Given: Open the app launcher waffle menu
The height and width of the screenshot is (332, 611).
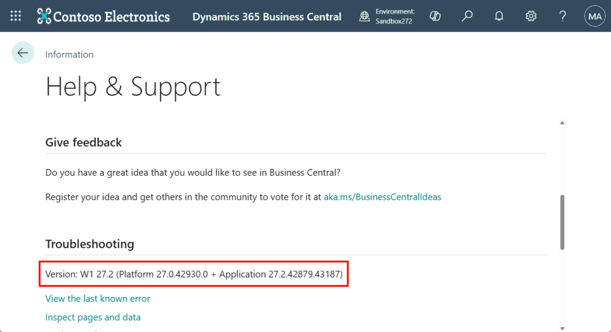Looking at the screenshot, I should (x=16, y=16).
